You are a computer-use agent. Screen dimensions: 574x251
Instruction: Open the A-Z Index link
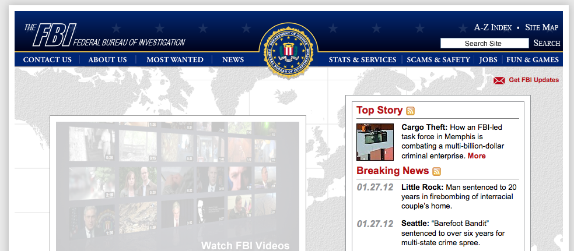click(493, 27)
